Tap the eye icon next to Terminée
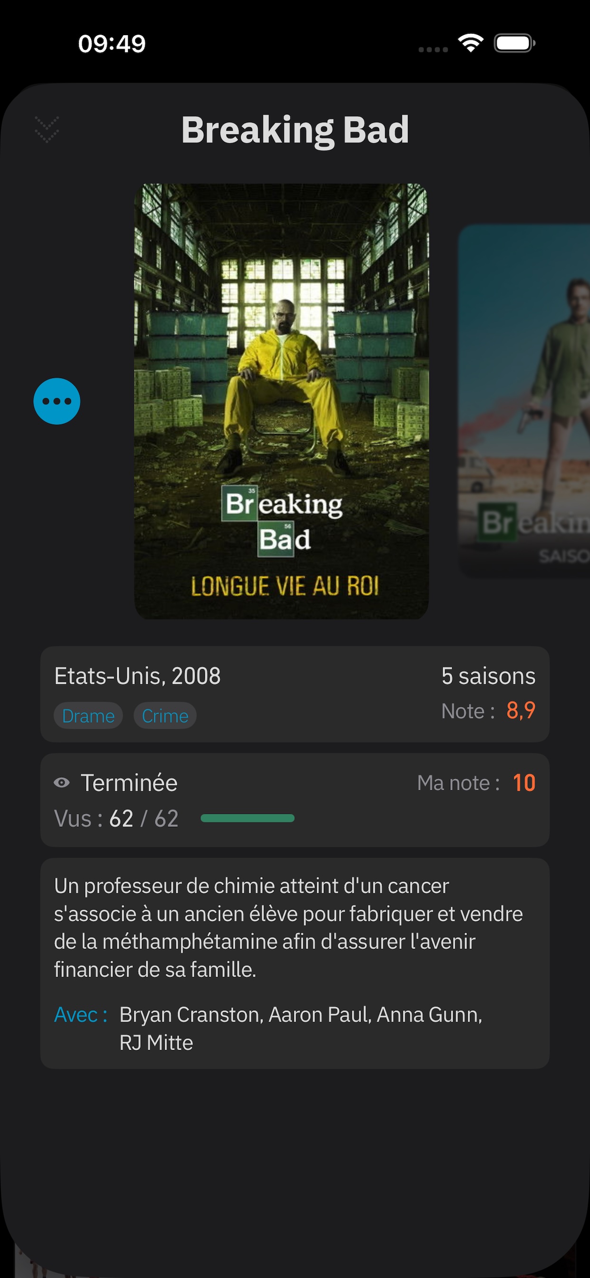590x1278 pixels. pyautogui.click(x=61, y=783)
